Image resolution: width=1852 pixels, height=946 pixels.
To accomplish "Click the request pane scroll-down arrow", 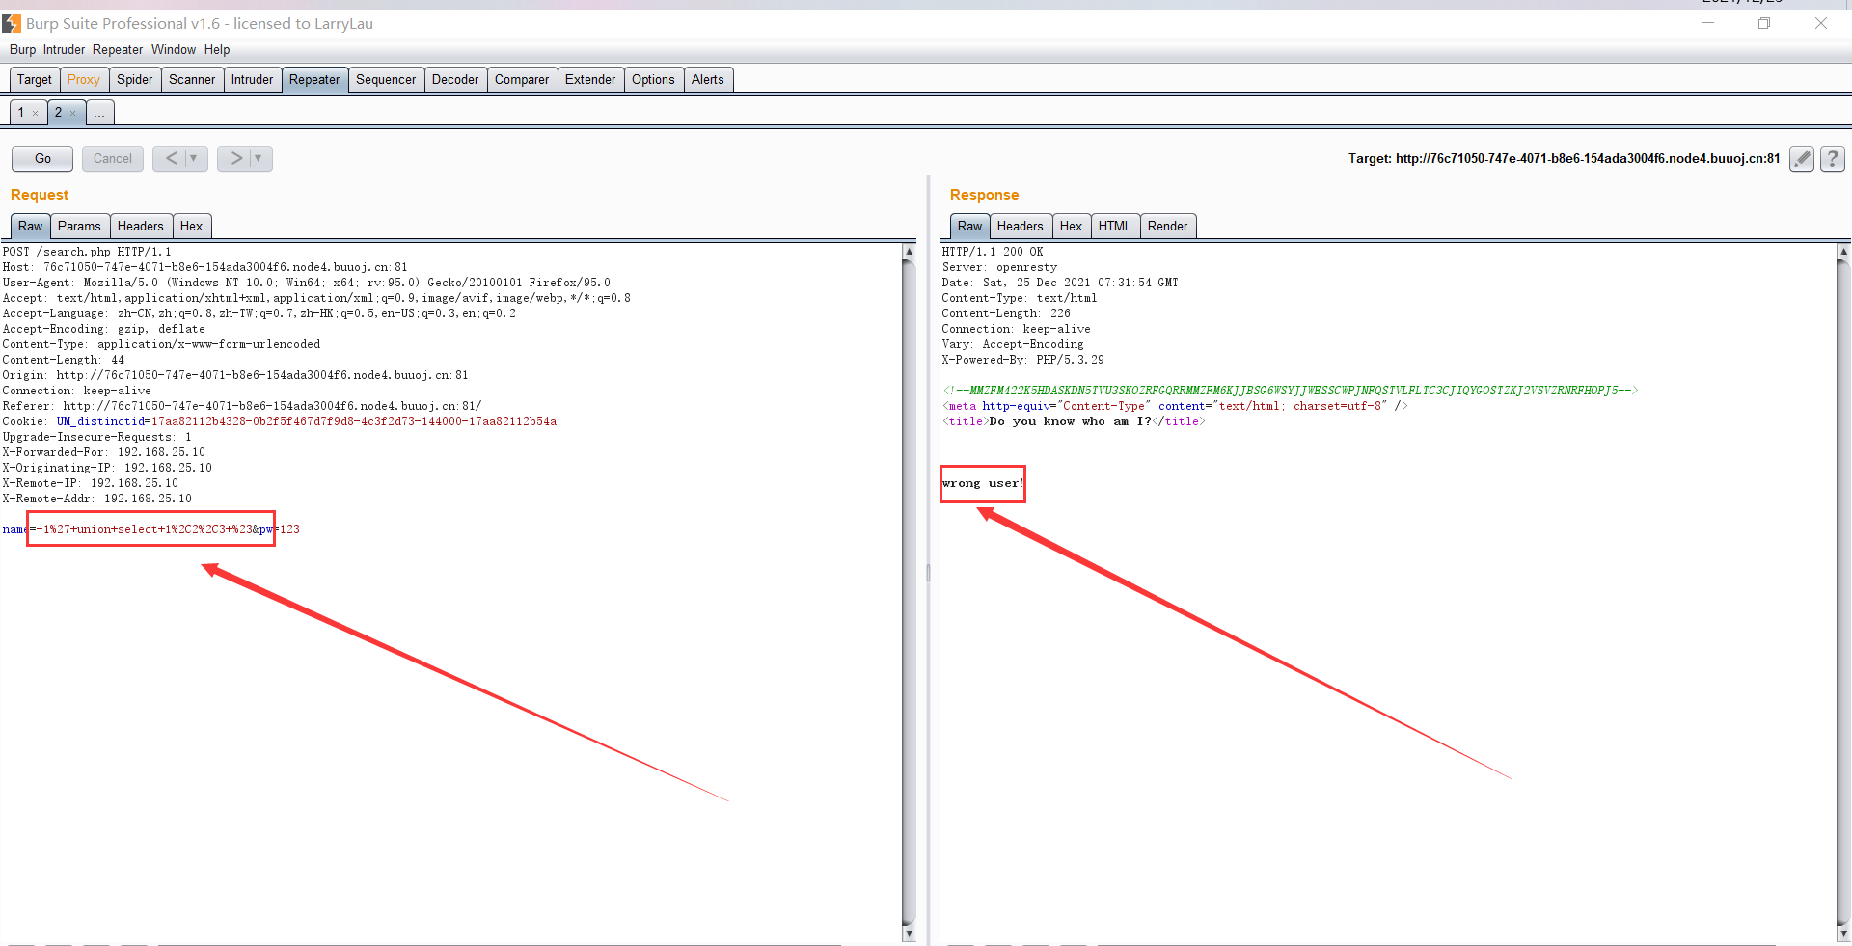I will click(x=909, y=933).
